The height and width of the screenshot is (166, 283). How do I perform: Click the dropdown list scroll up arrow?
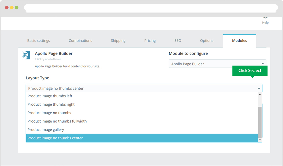[260, 94]
